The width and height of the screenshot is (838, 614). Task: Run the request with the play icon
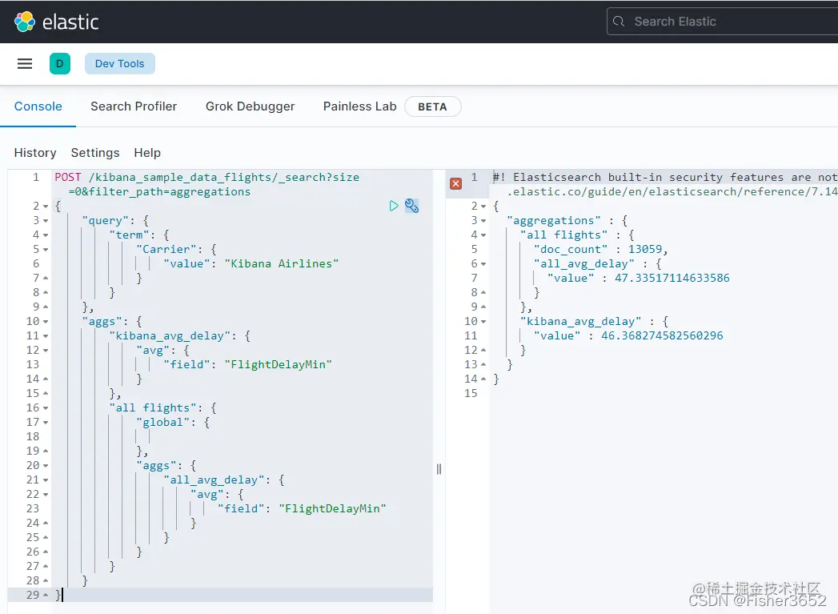tap(394, 206)
